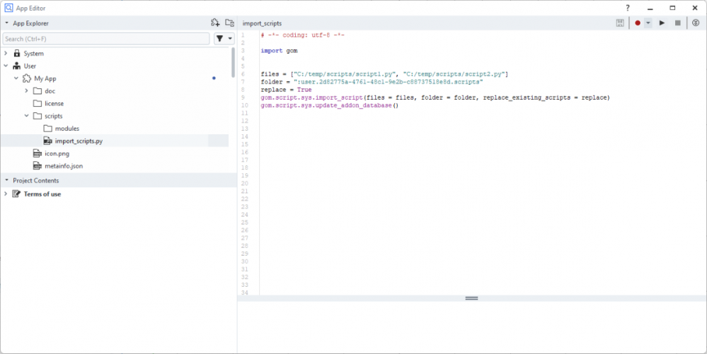The height and width of the screenshot is (354, 707).
Task: Open the filter dropdown next to search
Action: click(224, 39)
